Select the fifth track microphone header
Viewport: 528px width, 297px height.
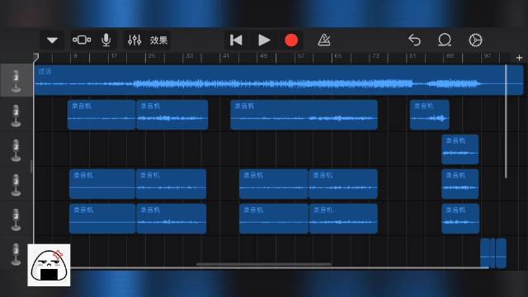16,219
